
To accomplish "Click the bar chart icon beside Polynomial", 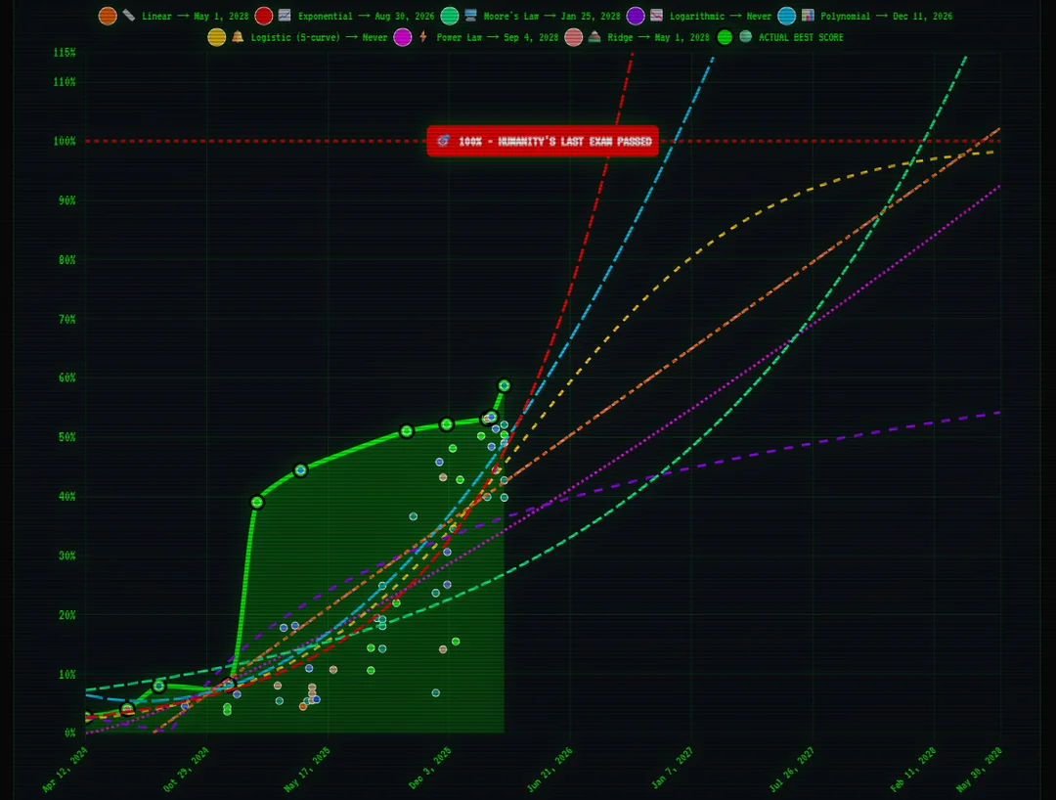I will (808, 17).
